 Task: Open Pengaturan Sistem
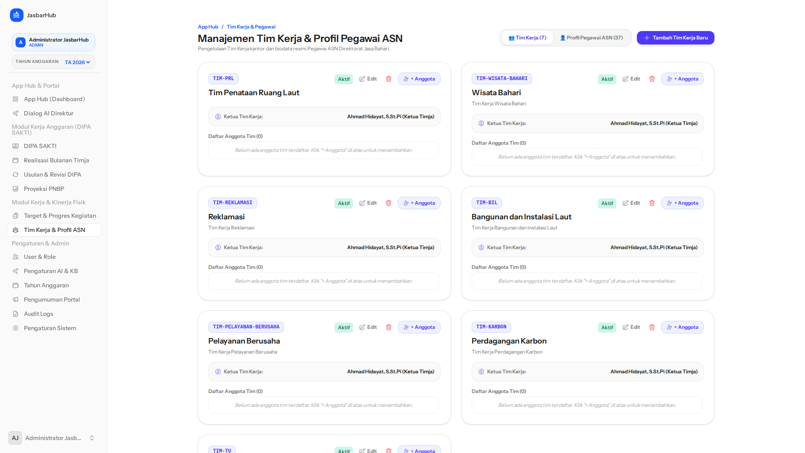coord(54,328)
